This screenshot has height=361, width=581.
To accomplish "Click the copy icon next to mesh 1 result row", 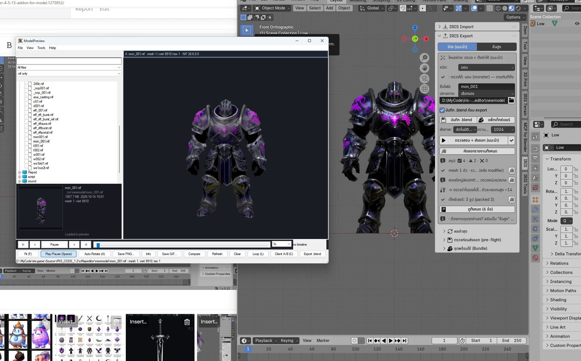I will (x=511, y=171).
